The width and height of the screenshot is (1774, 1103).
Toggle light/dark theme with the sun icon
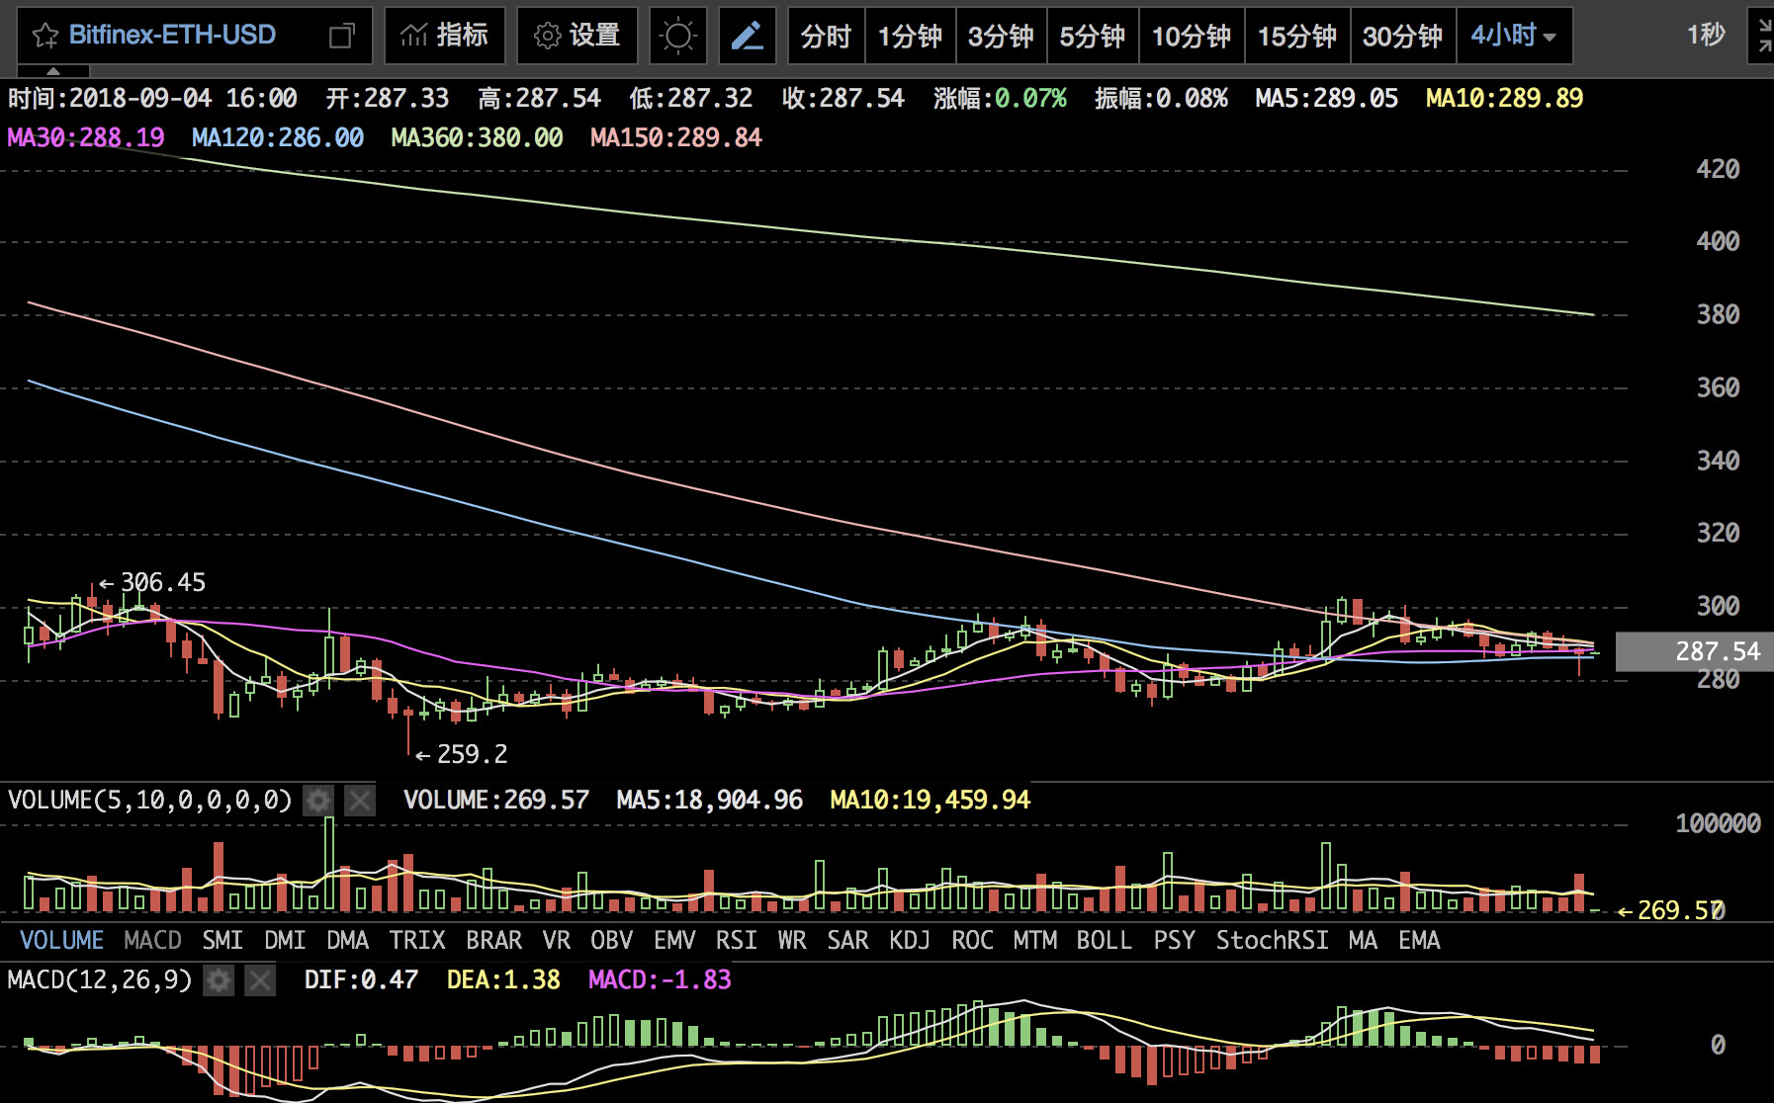[678, 36]
